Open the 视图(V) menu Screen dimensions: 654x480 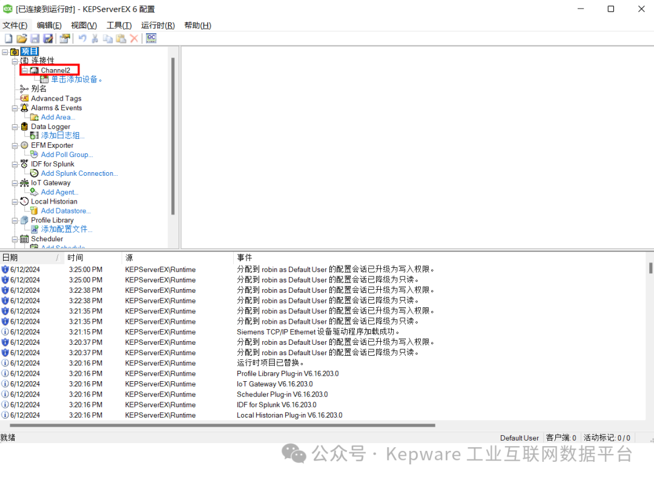(84, 25)
